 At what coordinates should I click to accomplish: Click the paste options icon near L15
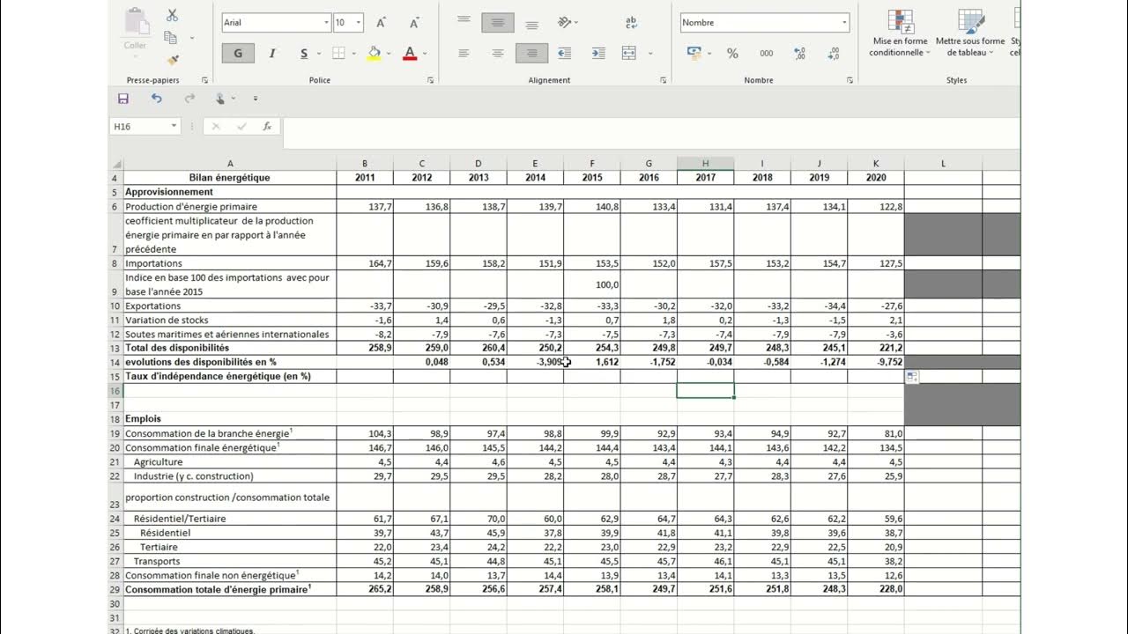tap(912, 377)
